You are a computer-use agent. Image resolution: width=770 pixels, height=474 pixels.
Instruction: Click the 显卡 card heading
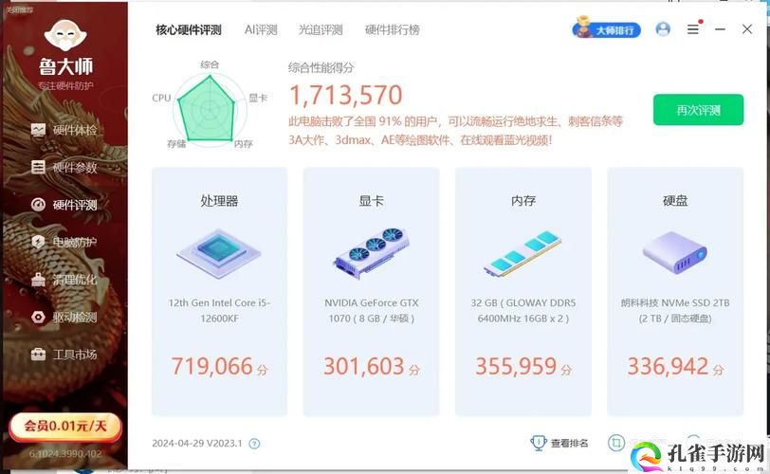click(x=372, y=201)
